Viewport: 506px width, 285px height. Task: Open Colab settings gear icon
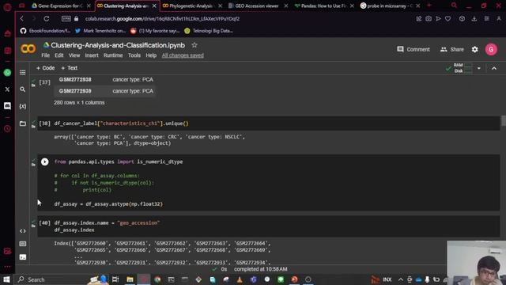474,49
